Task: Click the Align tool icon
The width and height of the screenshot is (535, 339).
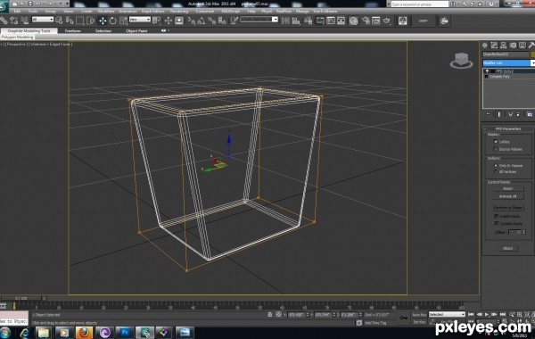Action: [296, 21]
